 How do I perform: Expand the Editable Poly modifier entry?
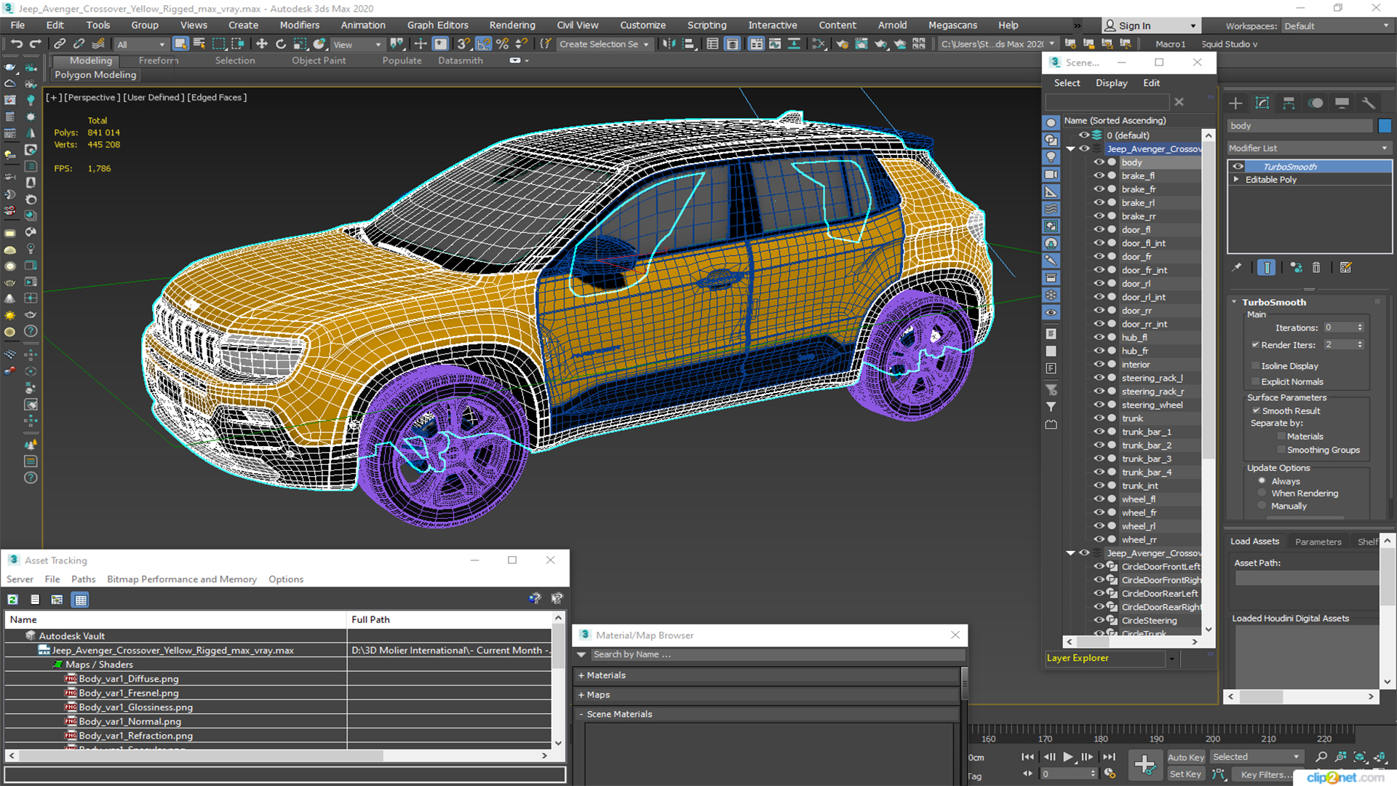[1236, 180]
